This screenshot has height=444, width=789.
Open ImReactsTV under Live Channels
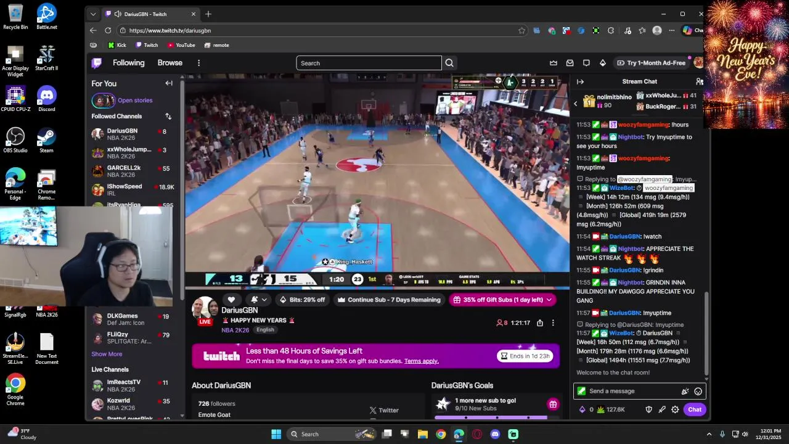[133, 385]
